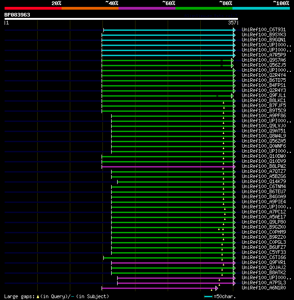Screen dimensions: 294x300
Task: Click the UniRef100_Q2R4Y3 label
Action: click(x=264, y=90)
